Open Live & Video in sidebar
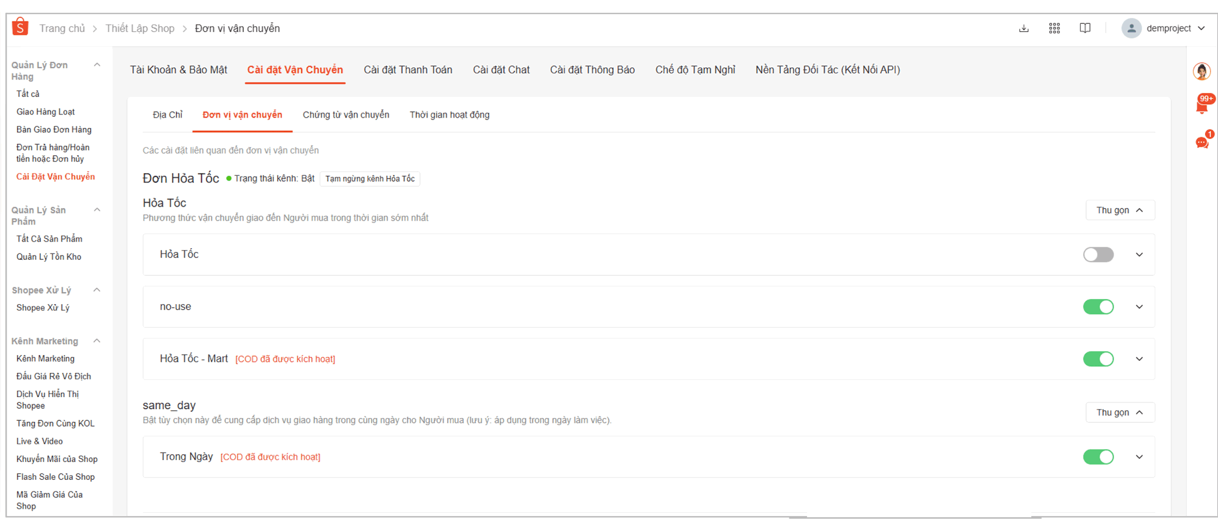The image size is (1218, 531). click(x=39, y=441)
